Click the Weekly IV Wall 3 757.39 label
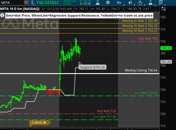 (140, 21)
